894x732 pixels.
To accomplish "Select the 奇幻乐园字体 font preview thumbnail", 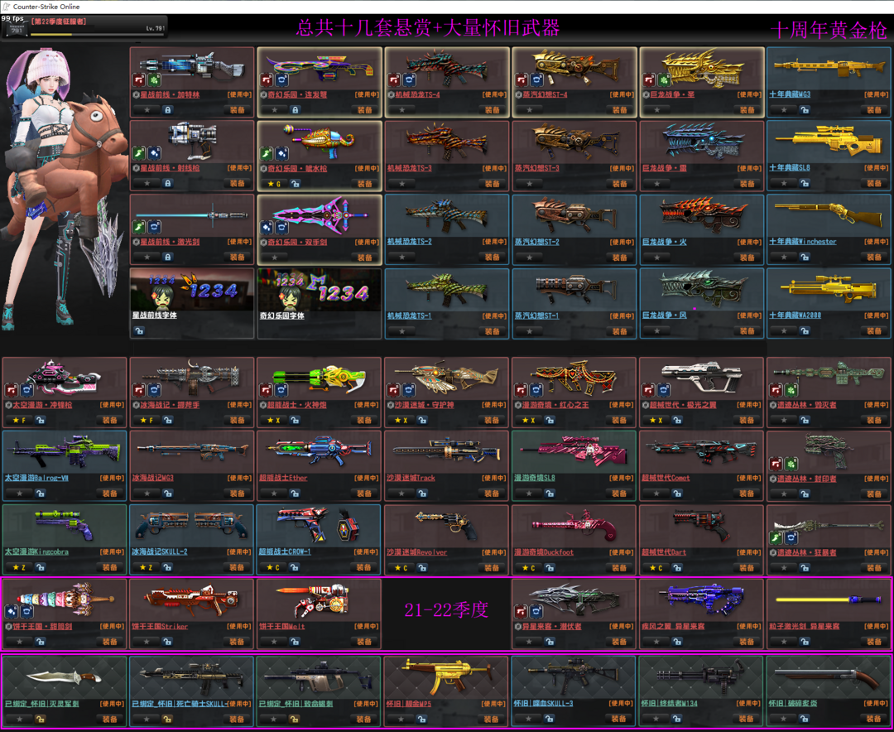I will point(320,291).
